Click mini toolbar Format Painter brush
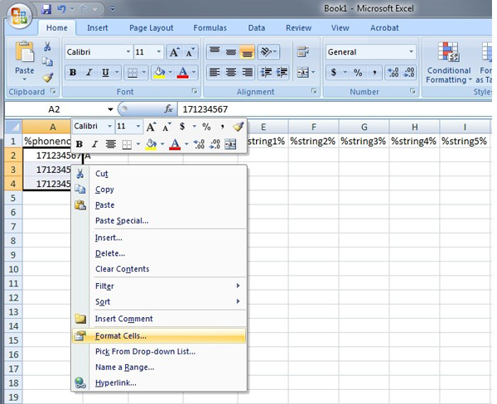 [238, 127]
